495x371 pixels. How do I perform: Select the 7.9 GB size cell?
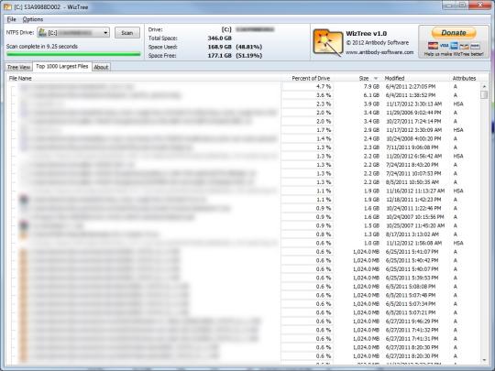371,86
